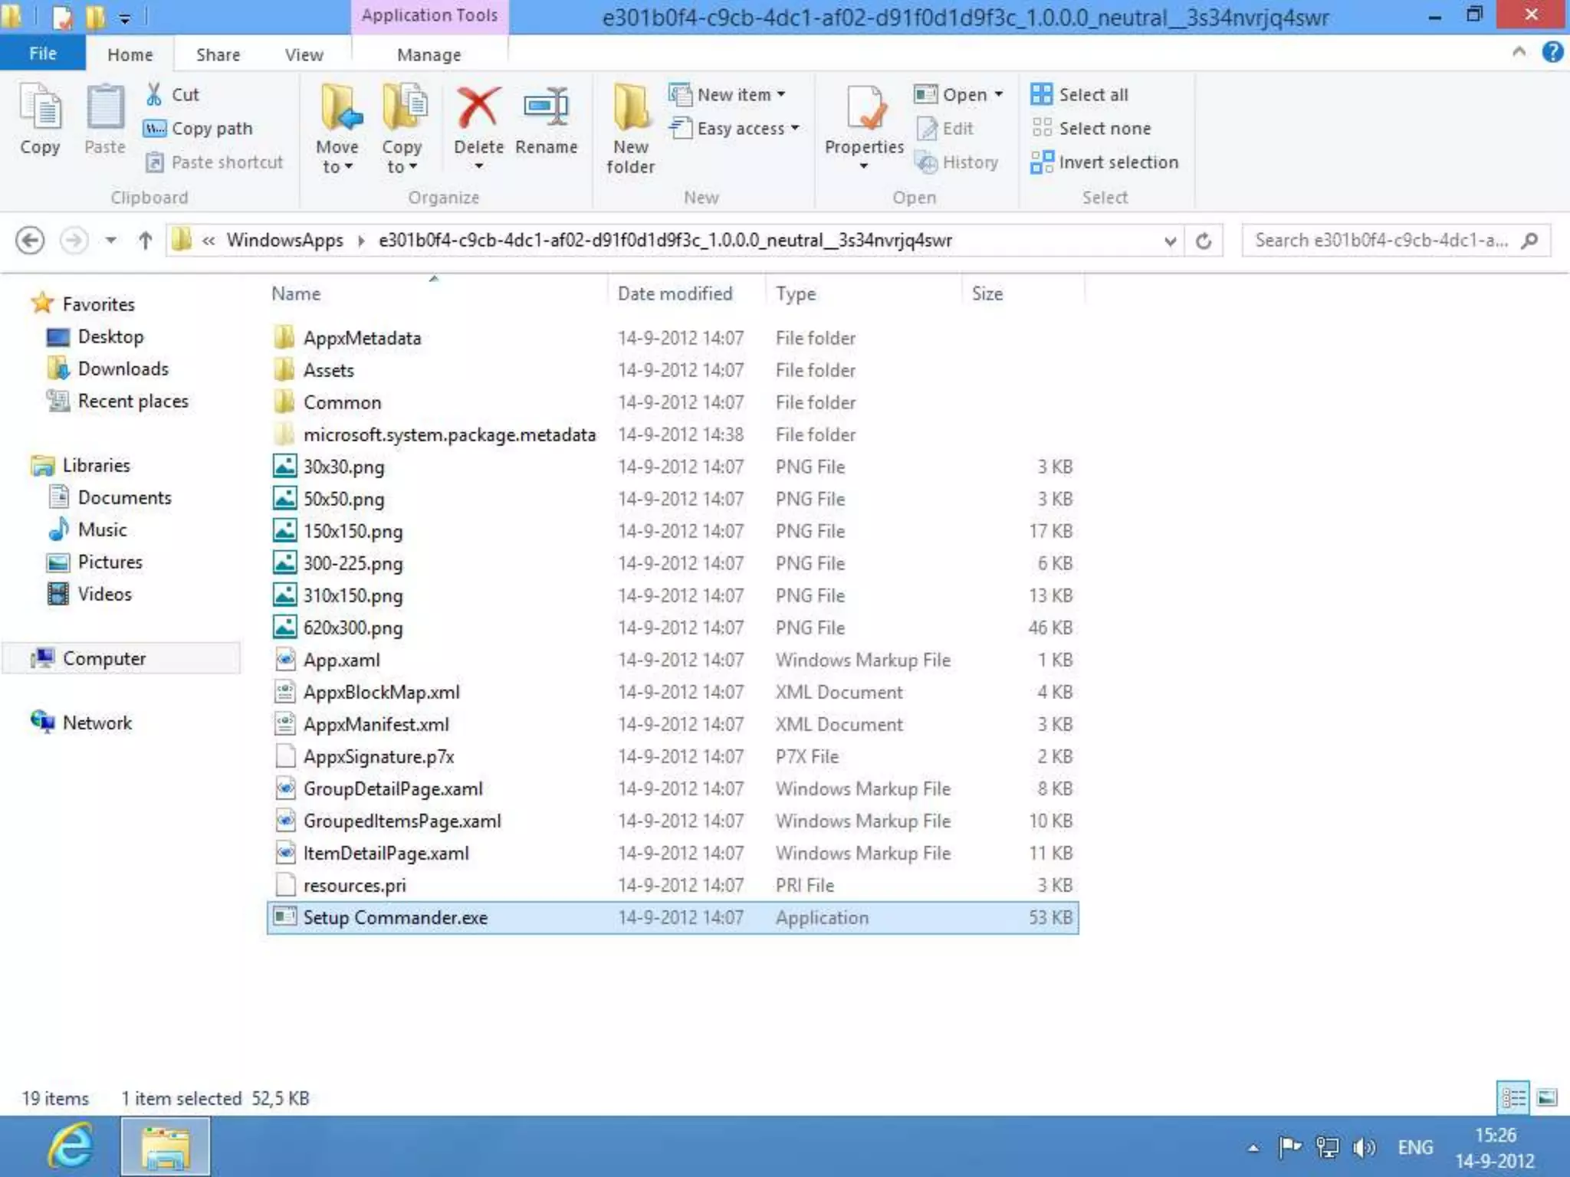Click Copy path in the ribbon
The width and height of the screenshot is (1570, 1177).
point(198,128)
